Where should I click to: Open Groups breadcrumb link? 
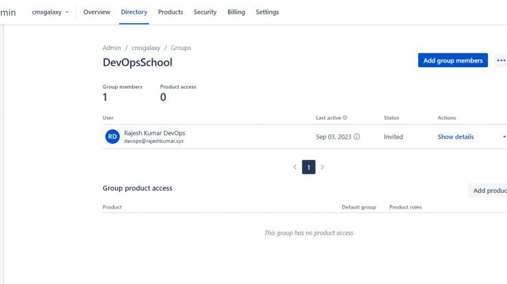181,48
